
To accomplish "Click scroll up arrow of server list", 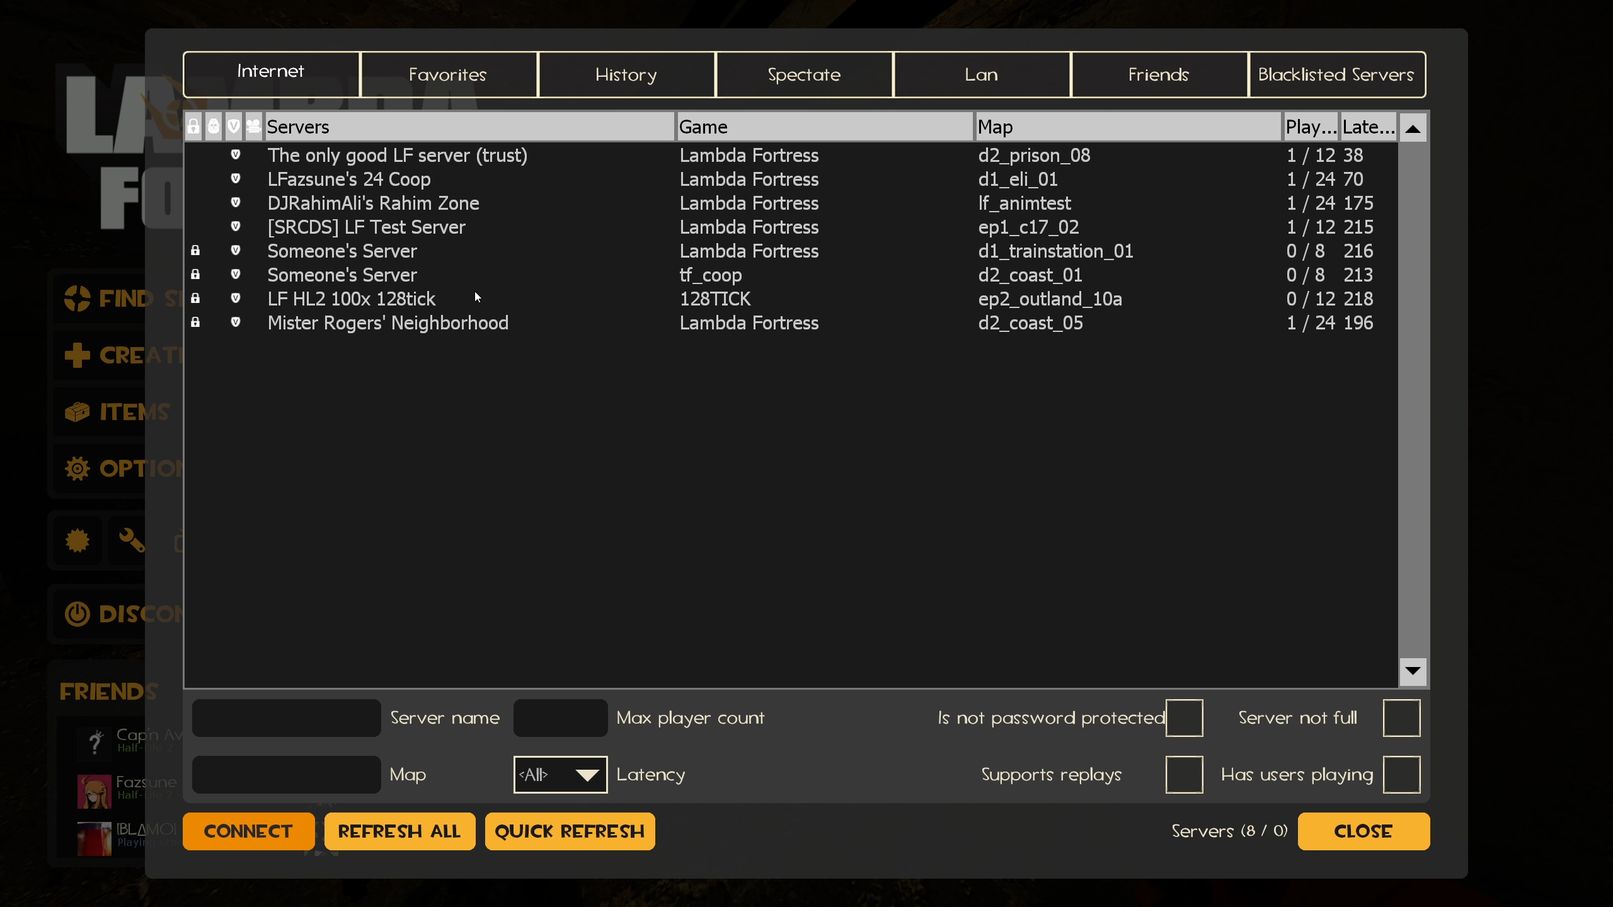I will (1413, 128).
